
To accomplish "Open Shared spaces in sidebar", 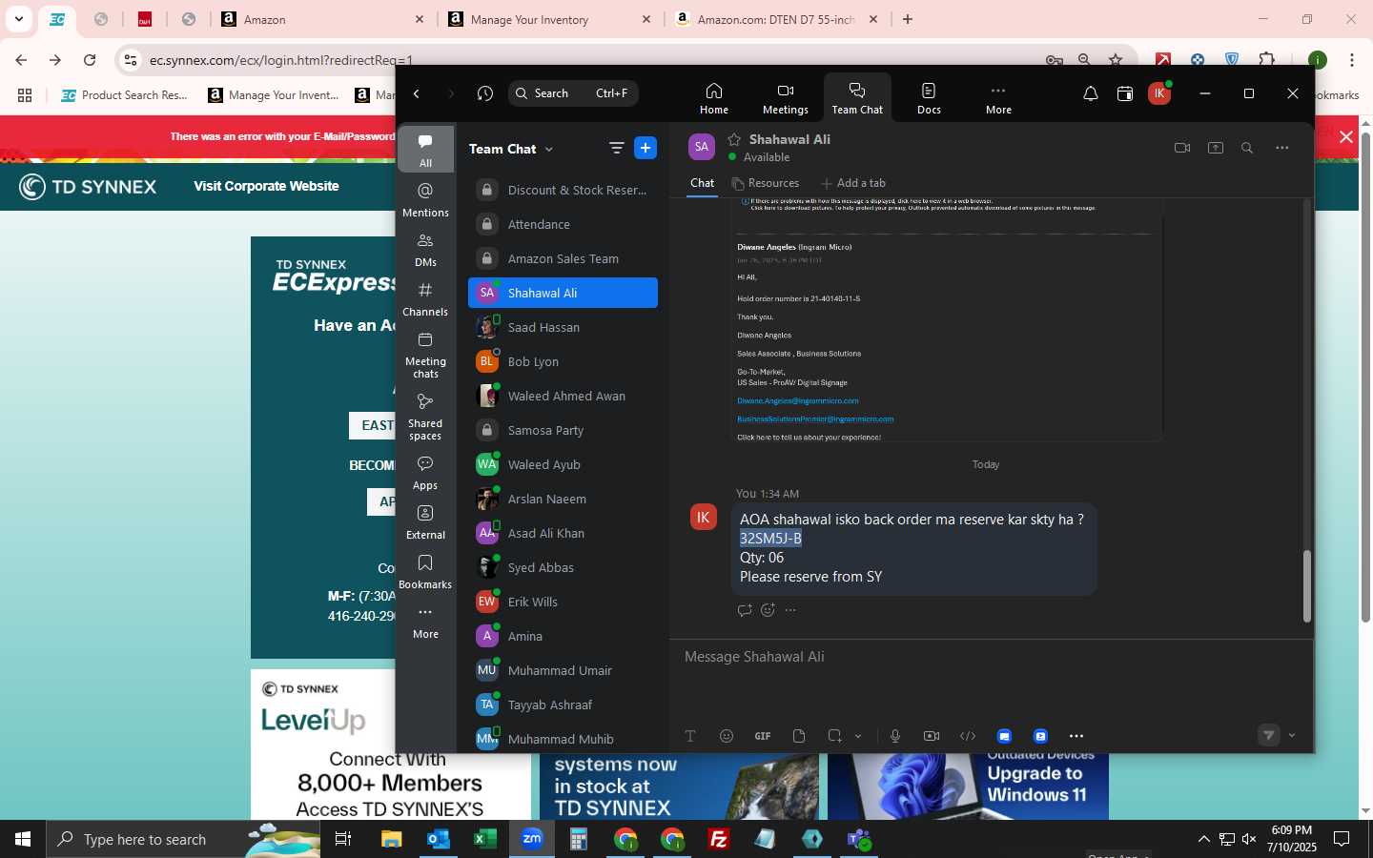I will pyautogui.click(x=425, y=416).
